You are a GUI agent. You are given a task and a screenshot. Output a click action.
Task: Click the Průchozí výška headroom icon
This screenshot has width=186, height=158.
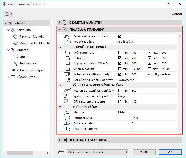point(67,118)
